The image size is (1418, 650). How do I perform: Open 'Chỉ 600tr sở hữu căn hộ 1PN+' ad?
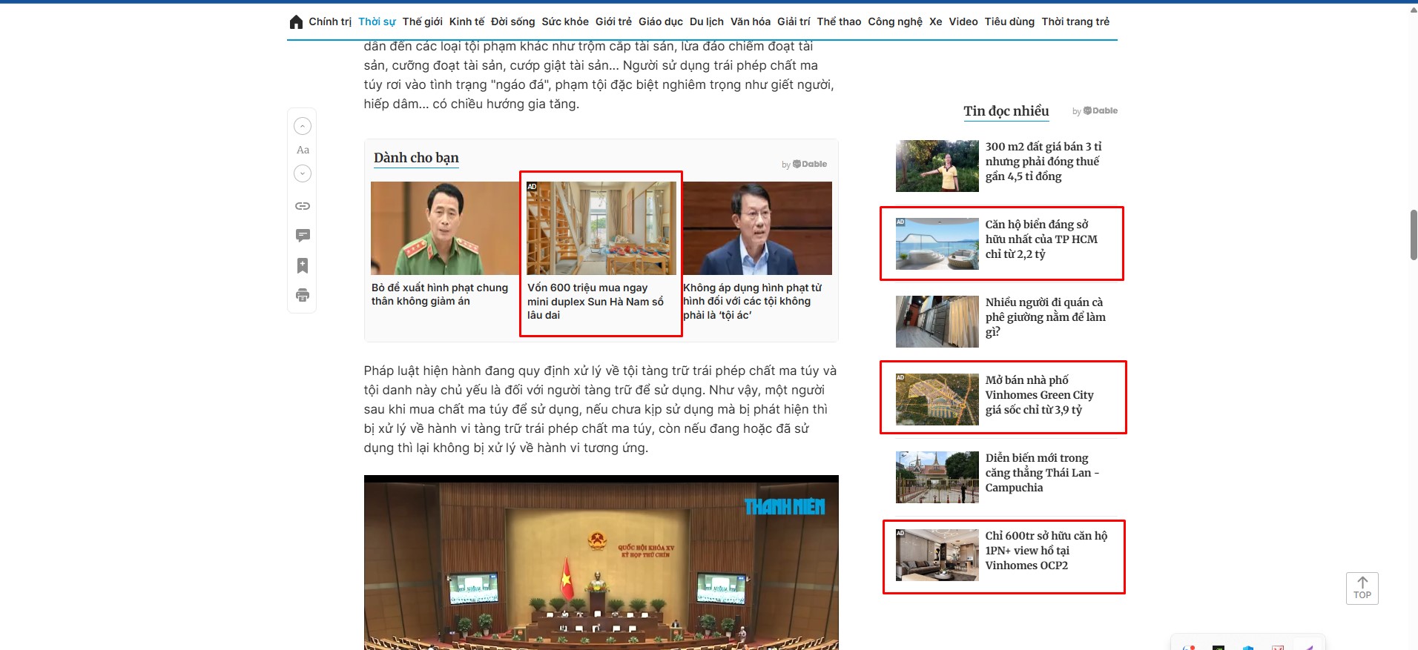tap(1046, 551)
